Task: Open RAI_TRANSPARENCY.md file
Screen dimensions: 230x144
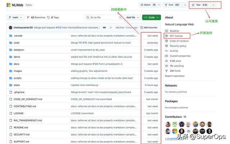Action: pyautogui.click(x=28, y=120)
